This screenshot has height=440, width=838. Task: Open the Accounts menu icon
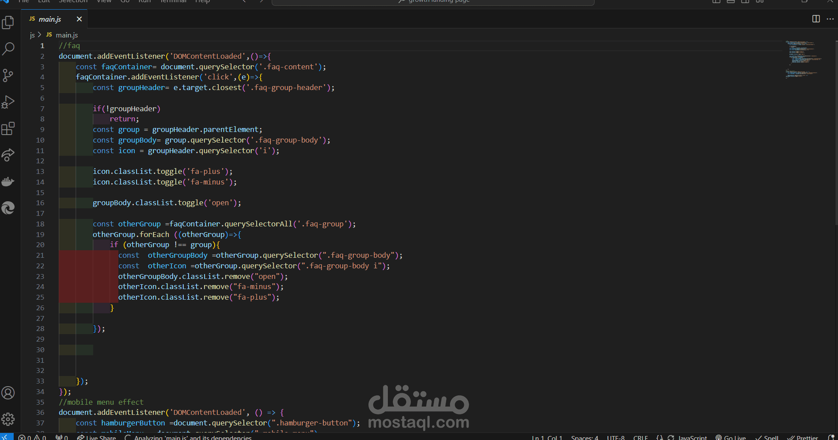(8, 393)
